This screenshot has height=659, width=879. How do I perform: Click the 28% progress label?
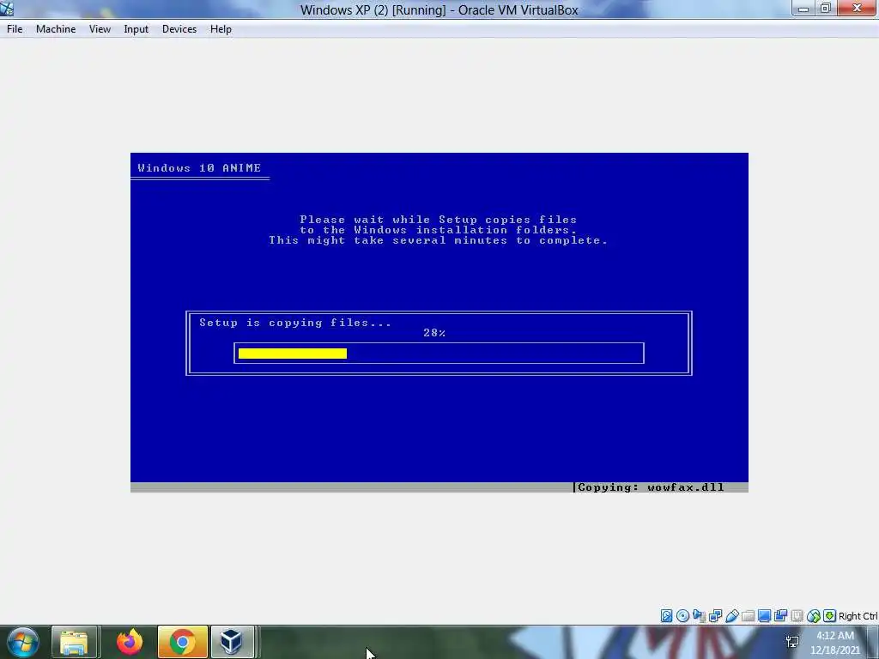(434, 333)
